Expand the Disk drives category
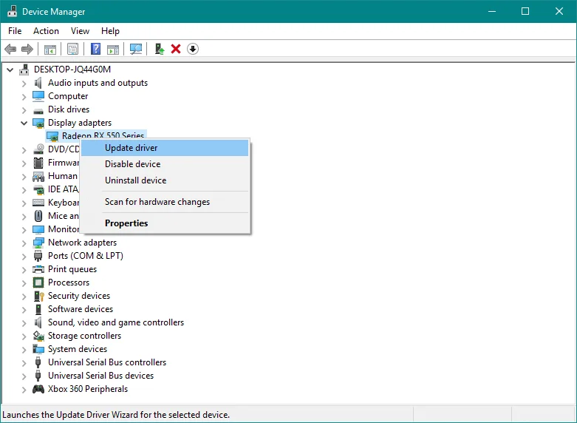577x423 pixels. coord(24,110)
